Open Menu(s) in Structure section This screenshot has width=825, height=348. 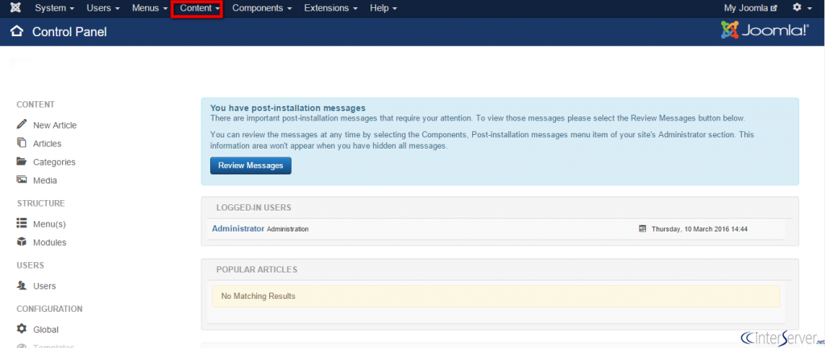pos(49,223)
